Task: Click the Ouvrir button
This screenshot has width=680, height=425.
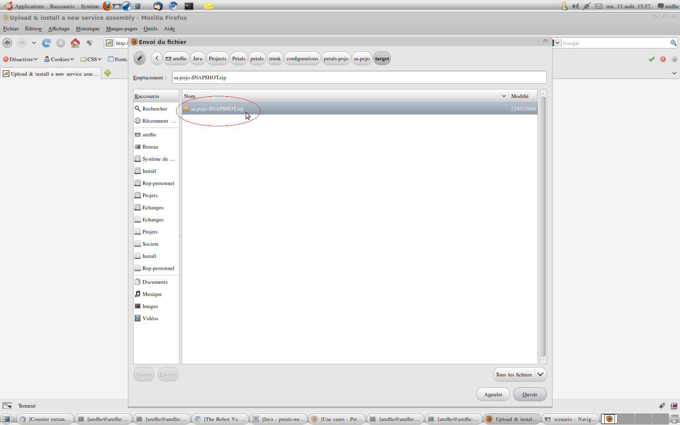Action: 529,395
